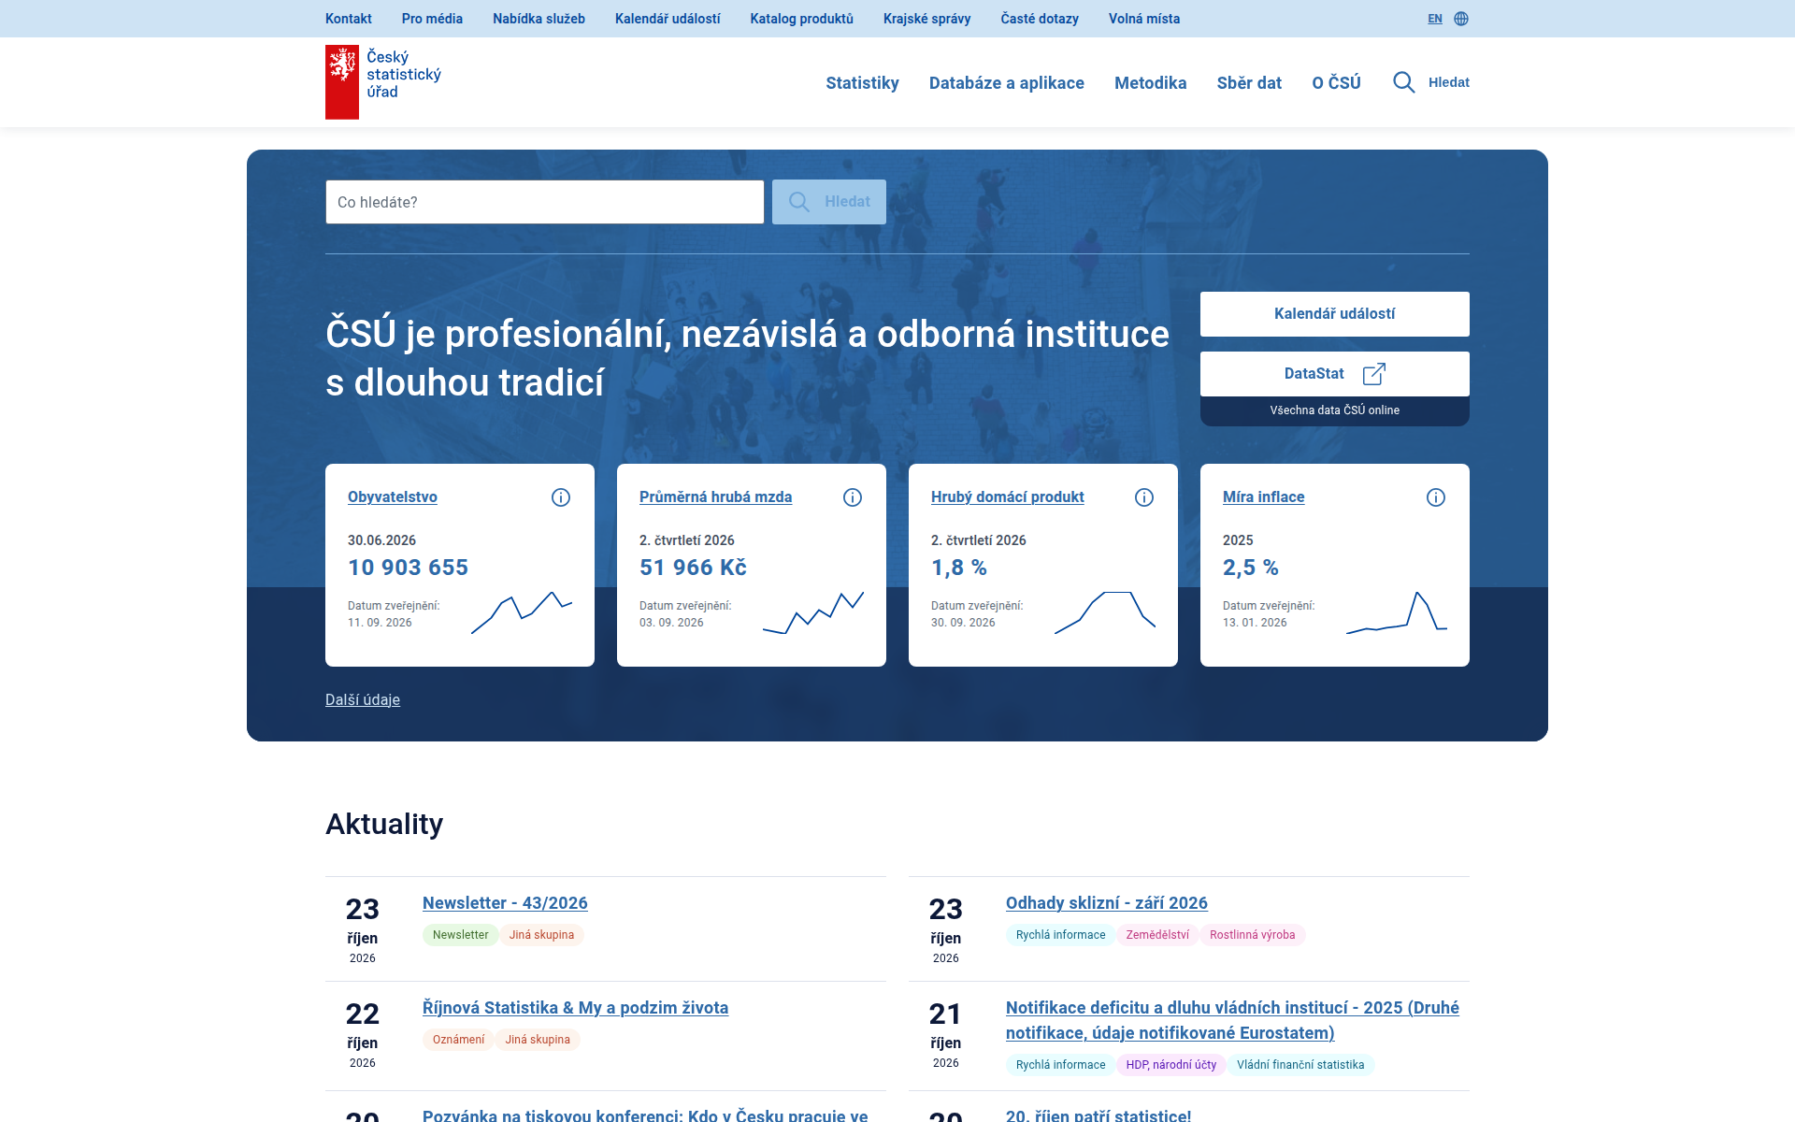Open Volná místa top link

point(1144,19)
